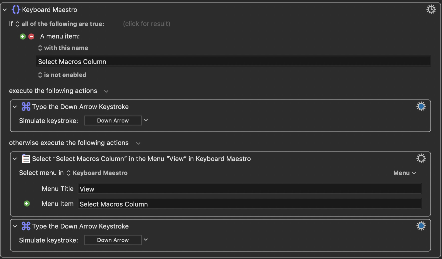Click the menu list icon of Select menu action
This screenshot has height=259, width=442.
tap(26, 158)
